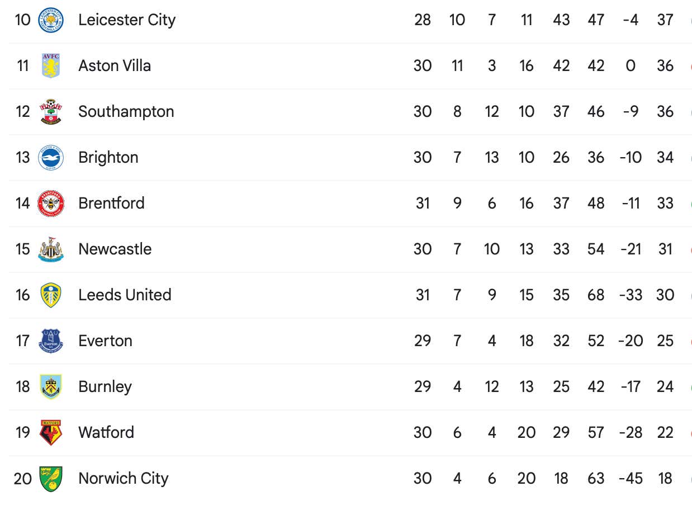The height and width of the screenshot is (510, 692).
Task: Click the Aston Villa club crest
Action: (51, 66)
